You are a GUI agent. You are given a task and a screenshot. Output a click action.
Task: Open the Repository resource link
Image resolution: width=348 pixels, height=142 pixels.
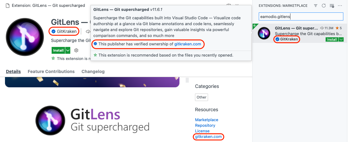[205, 126]
